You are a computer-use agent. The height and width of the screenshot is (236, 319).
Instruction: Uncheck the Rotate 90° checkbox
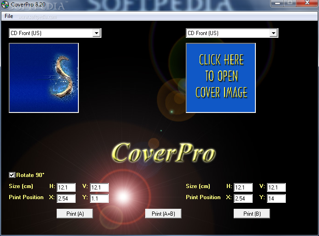[x=12, y=175]
